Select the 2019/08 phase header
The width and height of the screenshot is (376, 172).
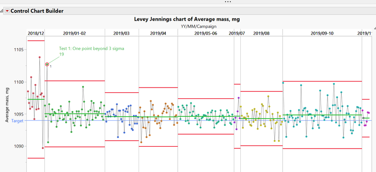pos(261,33)
